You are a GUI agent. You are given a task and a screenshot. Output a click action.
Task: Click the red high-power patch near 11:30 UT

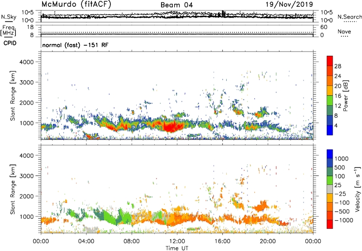[172, 127]
